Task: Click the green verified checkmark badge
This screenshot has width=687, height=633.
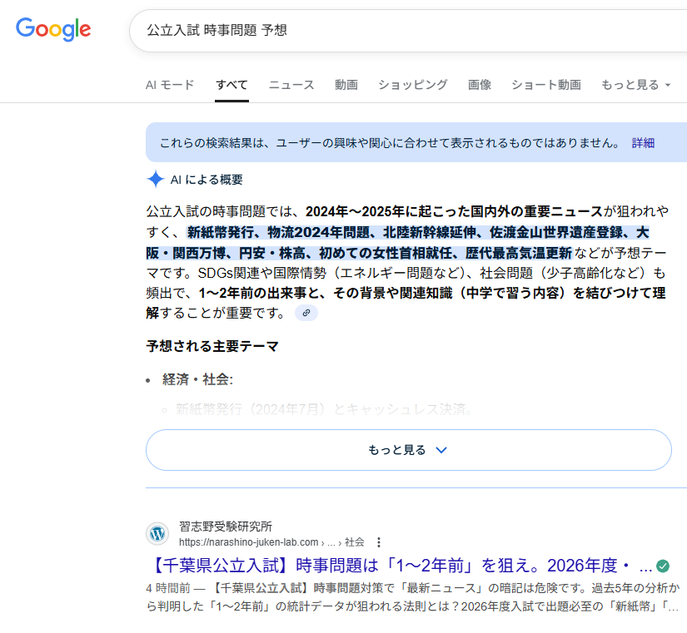Action: coord(663,566)
